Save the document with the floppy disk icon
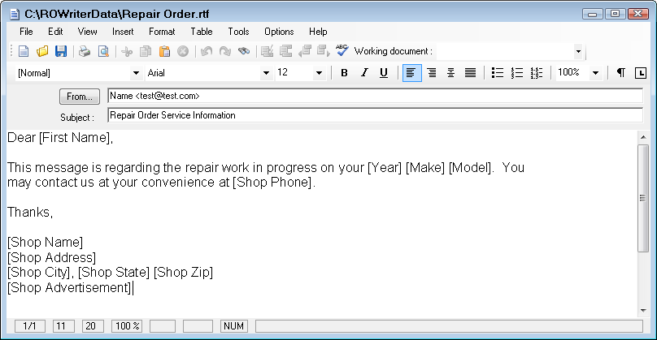 tap(61, 52)
